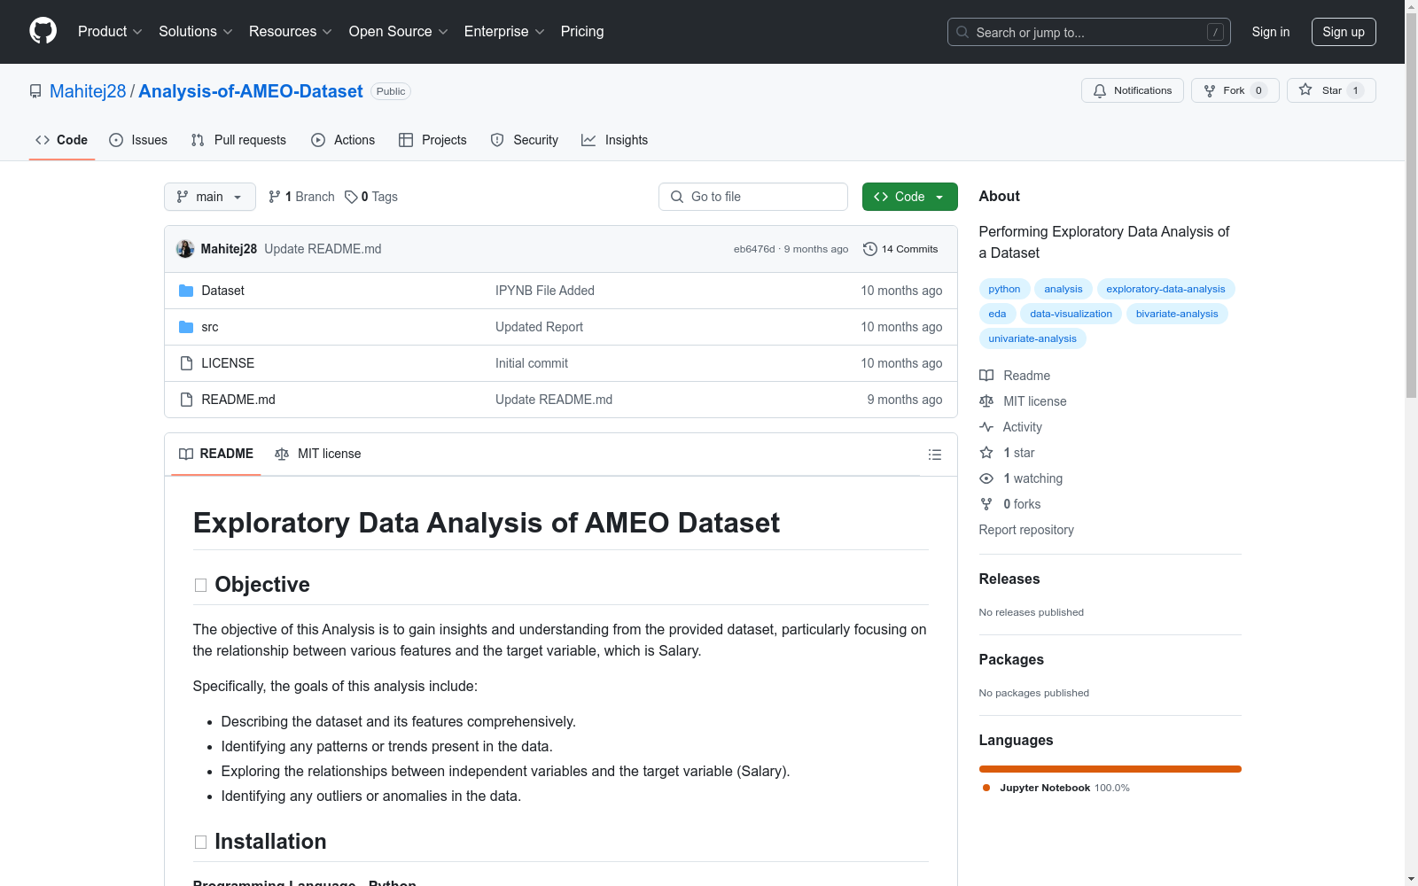The height and width of the screenshot is (886, 1418).
Task: Click the LICENSE file icon
Action: click(186, 363)
